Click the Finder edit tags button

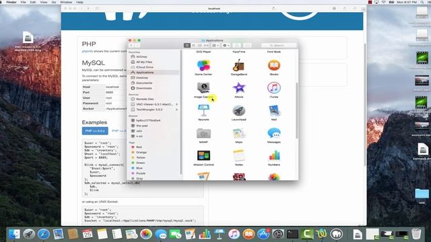247,45
